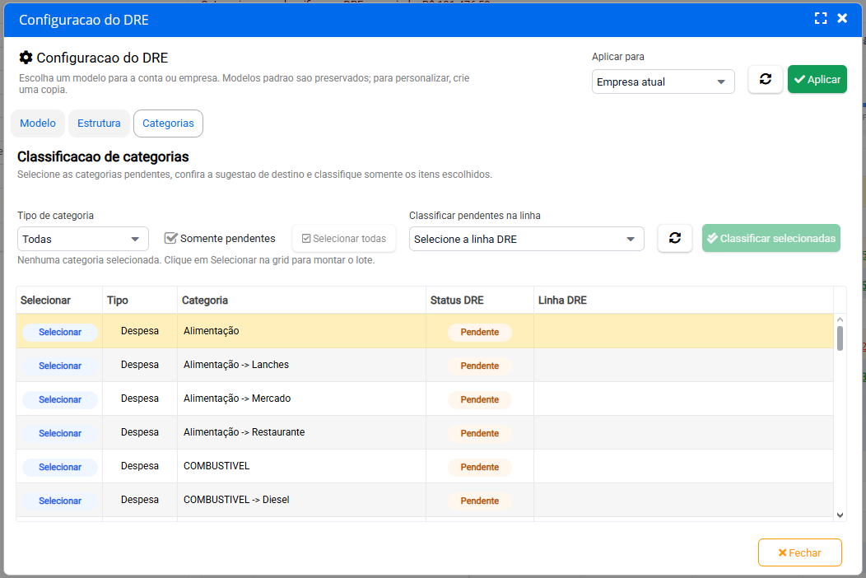Image resolution: width=866 pixels, height=578 pixels.
Task: Switch to the Estrutura tab
Action: coord(99,124)
